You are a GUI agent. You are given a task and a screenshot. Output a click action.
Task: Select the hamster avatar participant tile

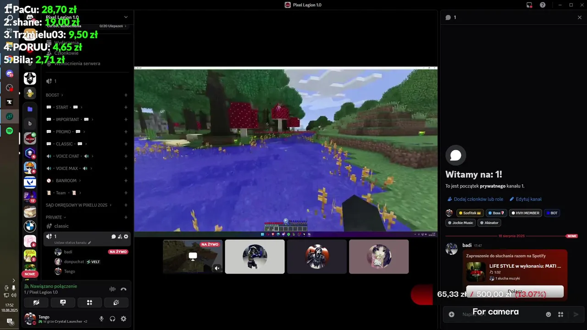coord(379,257)
